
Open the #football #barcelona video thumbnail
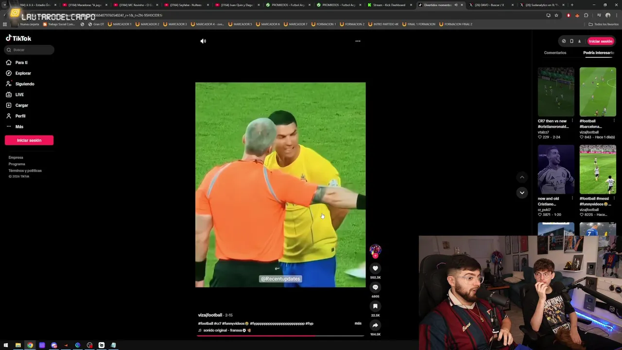coord(598,92)
